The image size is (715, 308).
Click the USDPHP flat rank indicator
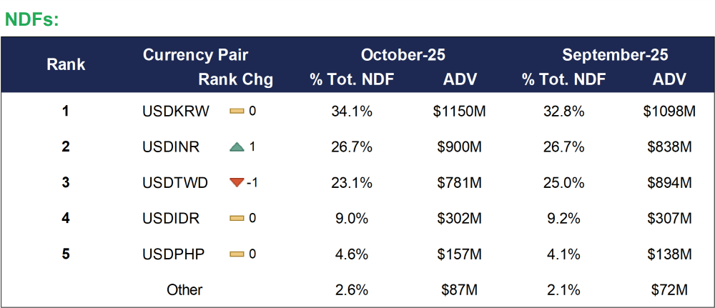click(237, 254)
